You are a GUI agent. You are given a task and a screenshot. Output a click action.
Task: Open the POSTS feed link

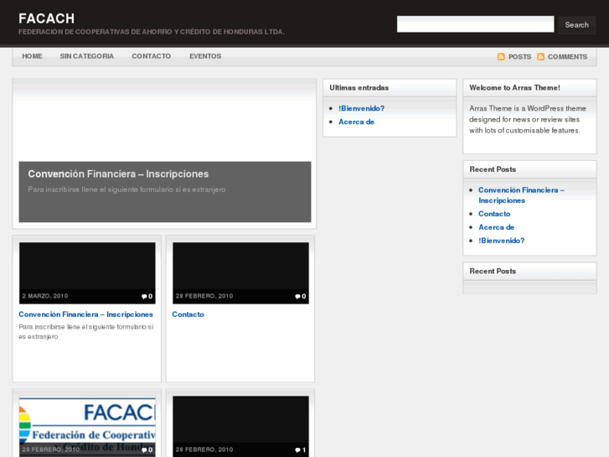pos(519,57)
